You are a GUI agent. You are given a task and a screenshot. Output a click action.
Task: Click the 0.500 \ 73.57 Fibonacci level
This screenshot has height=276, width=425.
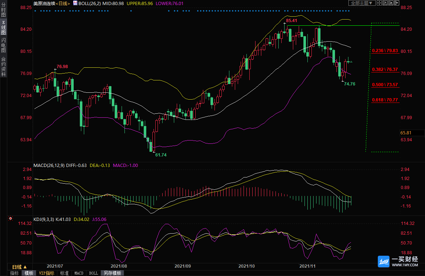point(385,85)
